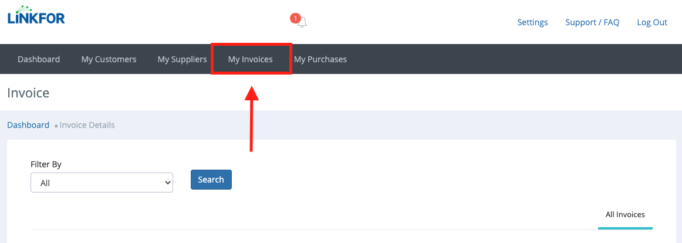
Task: Click the Invoice page heading
Action: pos(28,93)
